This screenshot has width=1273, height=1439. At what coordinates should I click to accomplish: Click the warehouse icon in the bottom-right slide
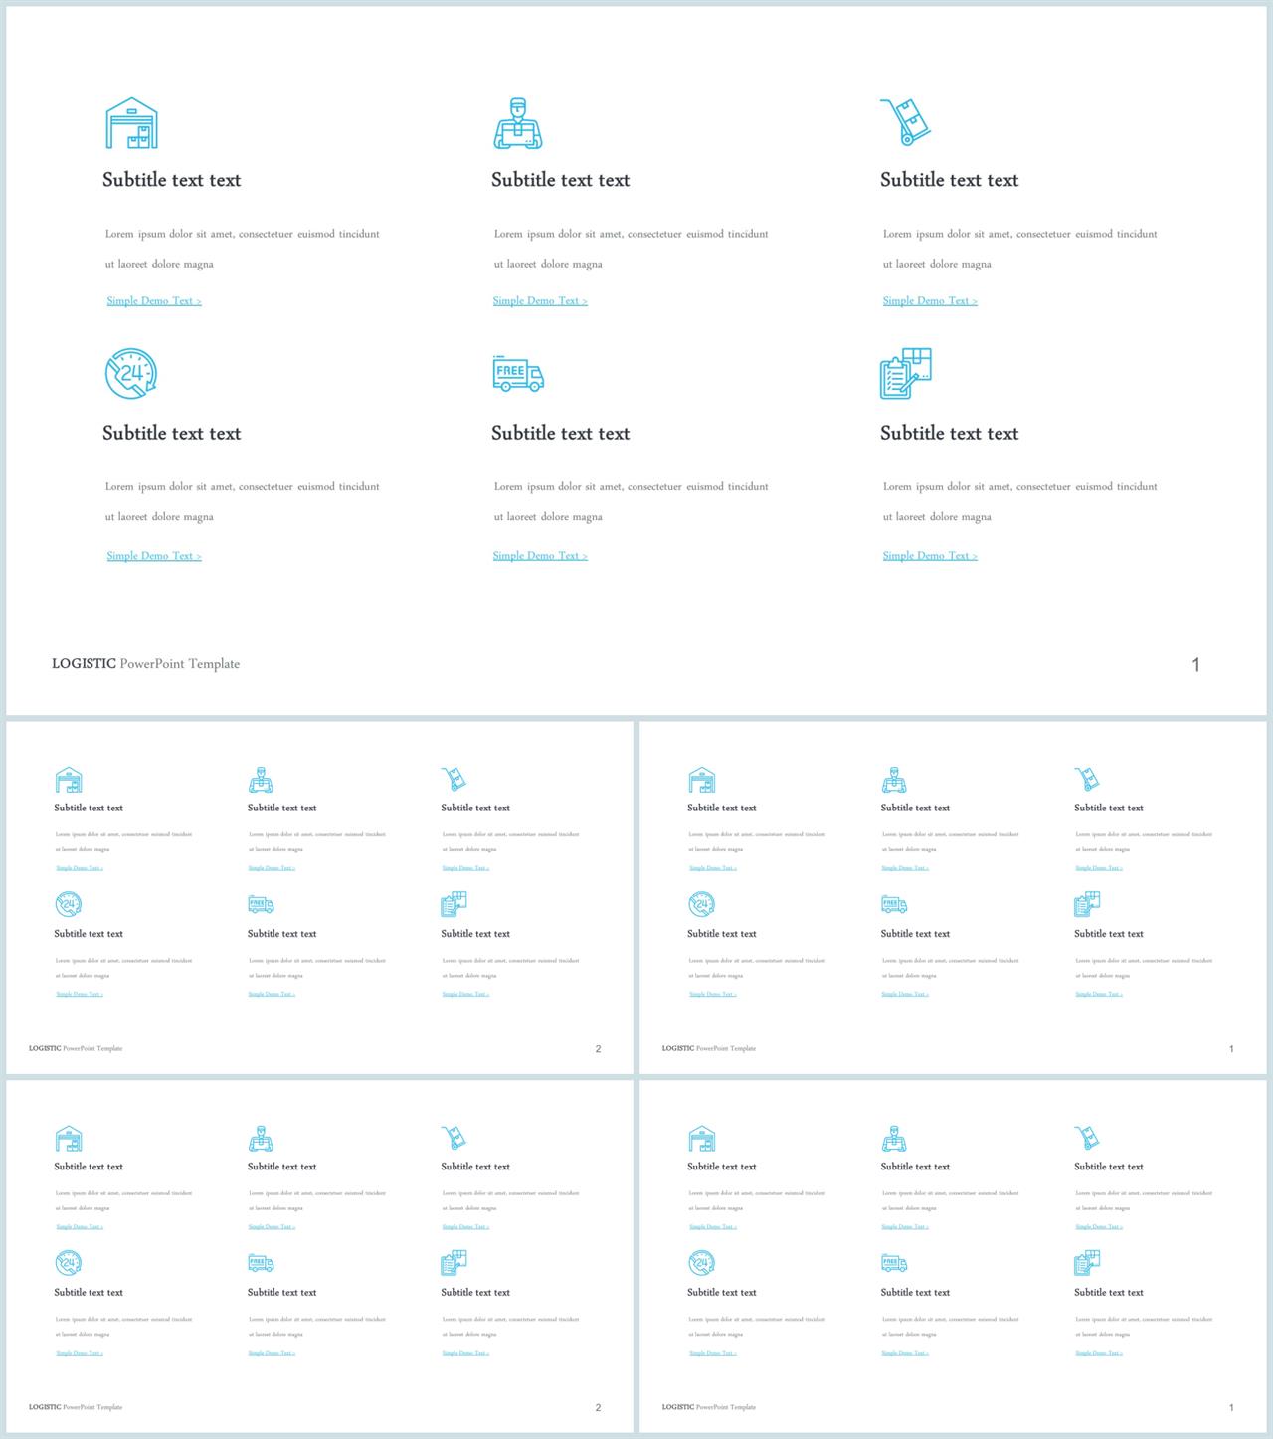[x=702, y=1139]
